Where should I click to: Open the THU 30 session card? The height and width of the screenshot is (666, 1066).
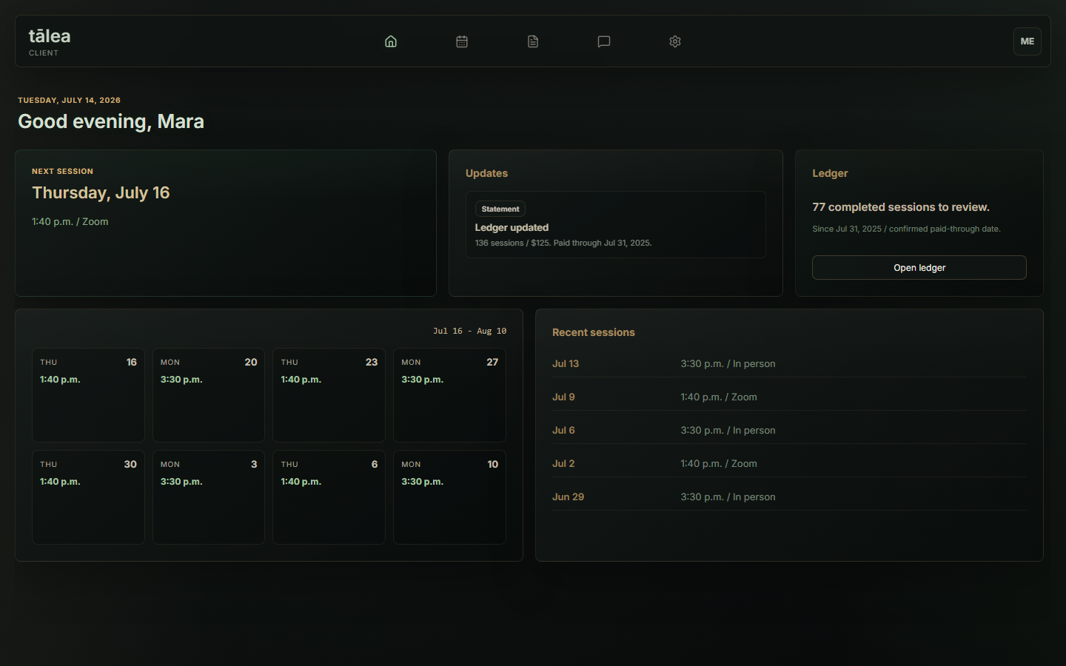[88, 497]
